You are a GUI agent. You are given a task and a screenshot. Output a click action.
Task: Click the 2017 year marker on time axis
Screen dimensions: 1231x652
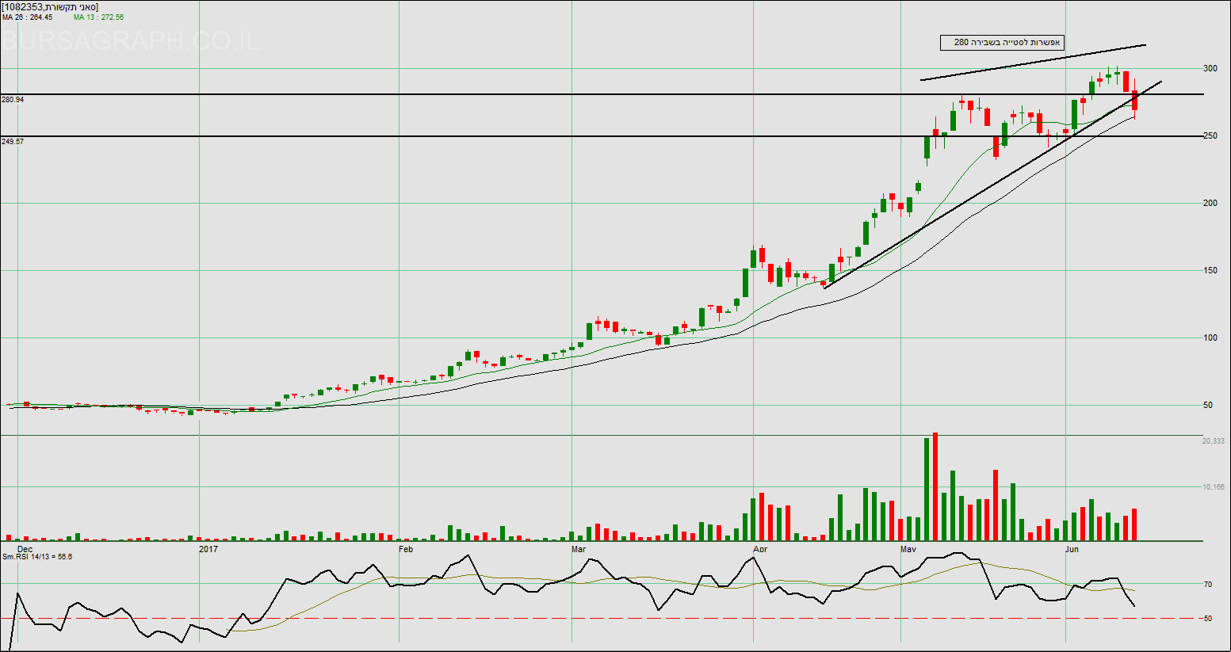tap(208, 549)
